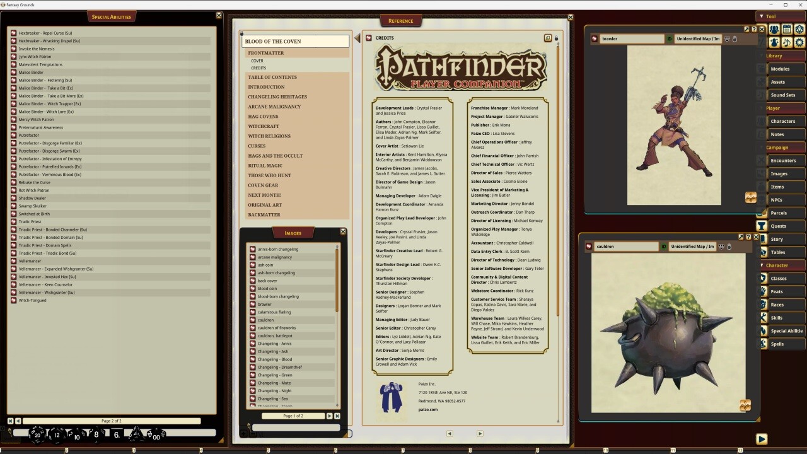Viewport: 807px width, 454px height.
Task: Open the Hag Covens chapter
Action: [x=263, y=116]
